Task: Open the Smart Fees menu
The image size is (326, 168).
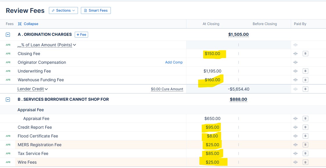Action: [x=96, y=10]
